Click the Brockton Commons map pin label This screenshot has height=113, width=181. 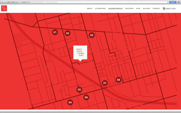80,53
